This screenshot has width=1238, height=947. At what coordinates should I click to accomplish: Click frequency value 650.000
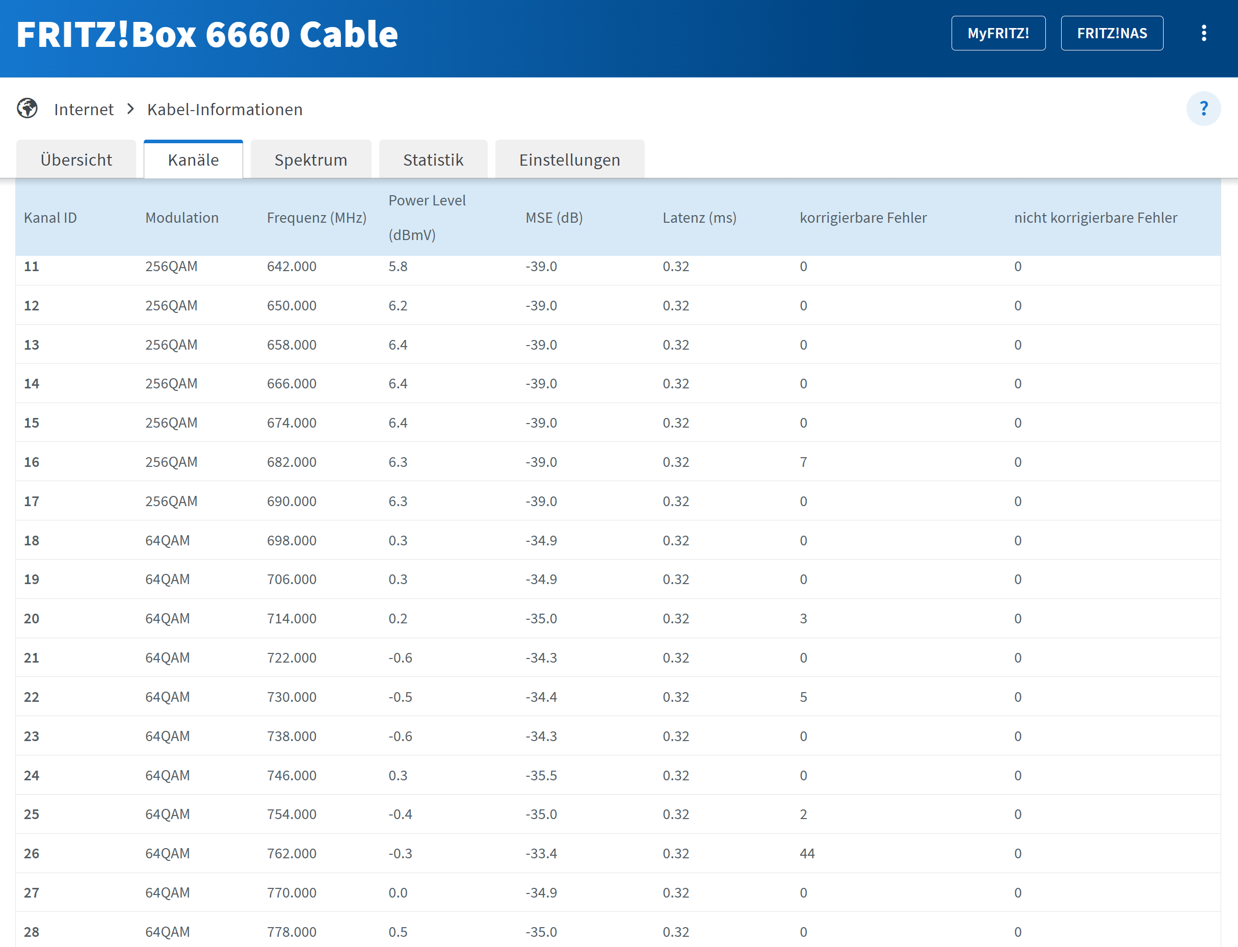(292, 305)
